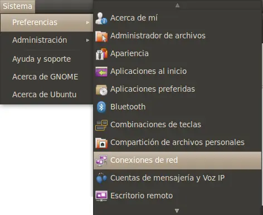Click the Apariencia icon
The height and width of the screenshot is (215, 263).
pyautogui.click(x=101, y=54)
